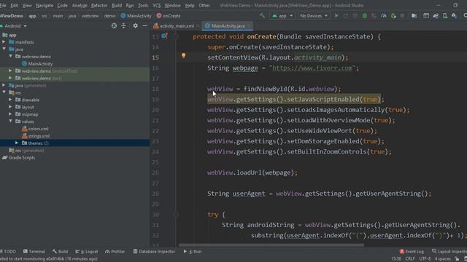
Task: Click the fold marker beside onCreate on line 13
Action: (x=176, y=36)
